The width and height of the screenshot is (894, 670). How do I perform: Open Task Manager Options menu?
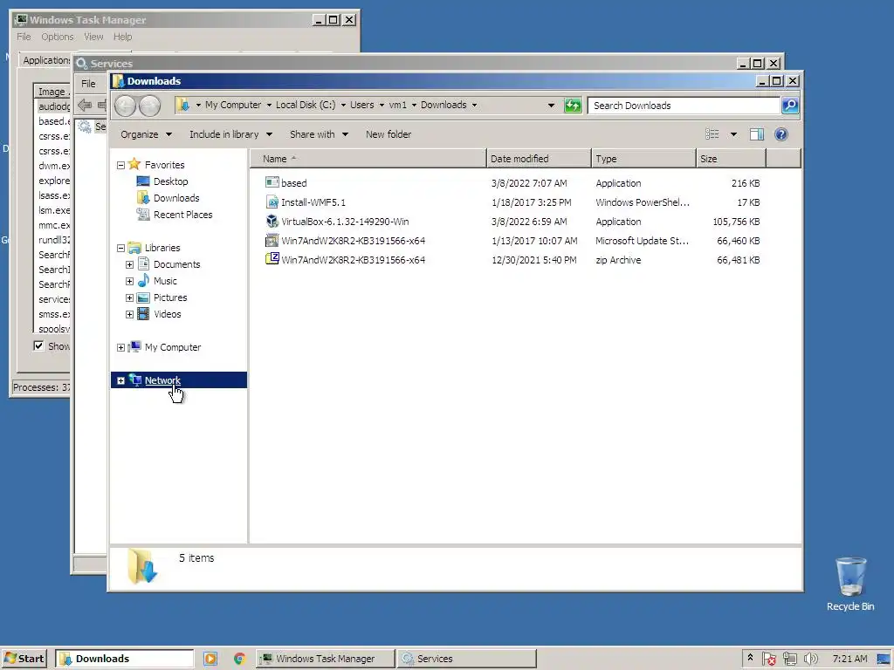58,37
